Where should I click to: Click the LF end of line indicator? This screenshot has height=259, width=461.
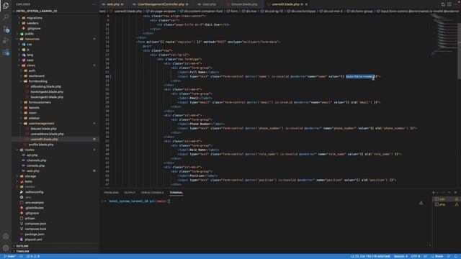[x=425, y=256]
